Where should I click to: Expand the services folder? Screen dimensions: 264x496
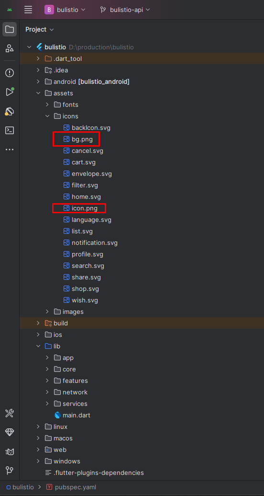(x=47, y=404)
